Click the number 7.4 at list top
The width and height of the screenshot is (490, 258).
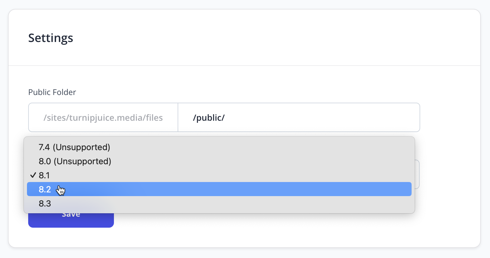44,147
